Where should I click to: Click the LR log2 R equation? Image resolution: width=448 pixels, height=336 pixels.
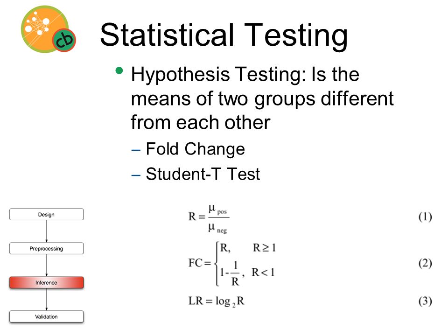(x=217, y=301)
